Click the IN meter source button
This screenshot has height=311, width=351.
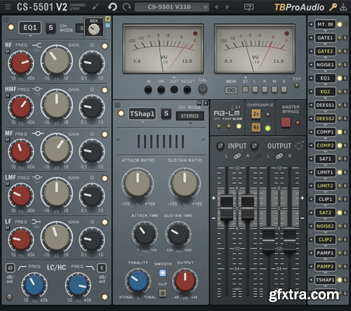pos(148,89)
